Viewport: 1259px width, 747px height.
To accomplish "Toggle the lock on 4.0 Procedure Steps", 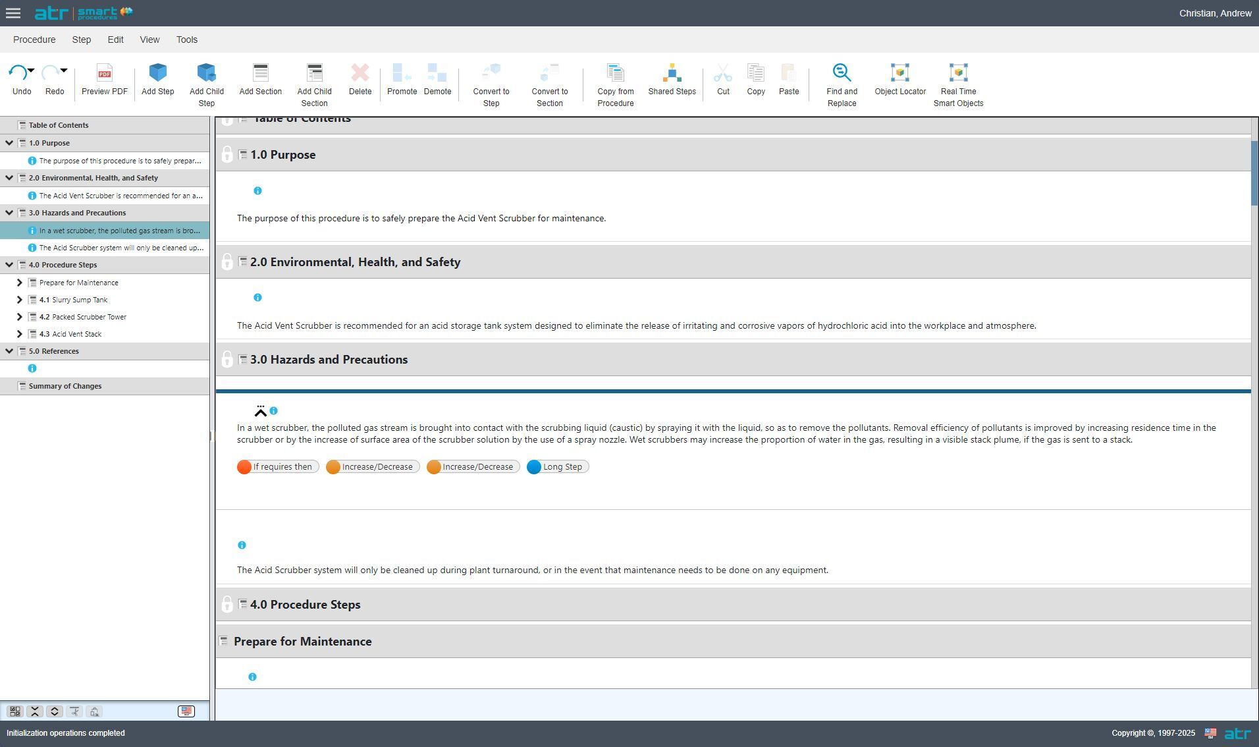I will tap(227, 604).
